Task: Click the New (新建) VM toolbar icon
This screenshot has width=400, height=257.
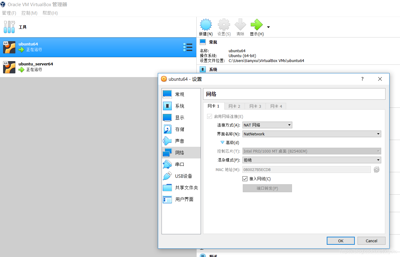Action: (x=206, y=25)
